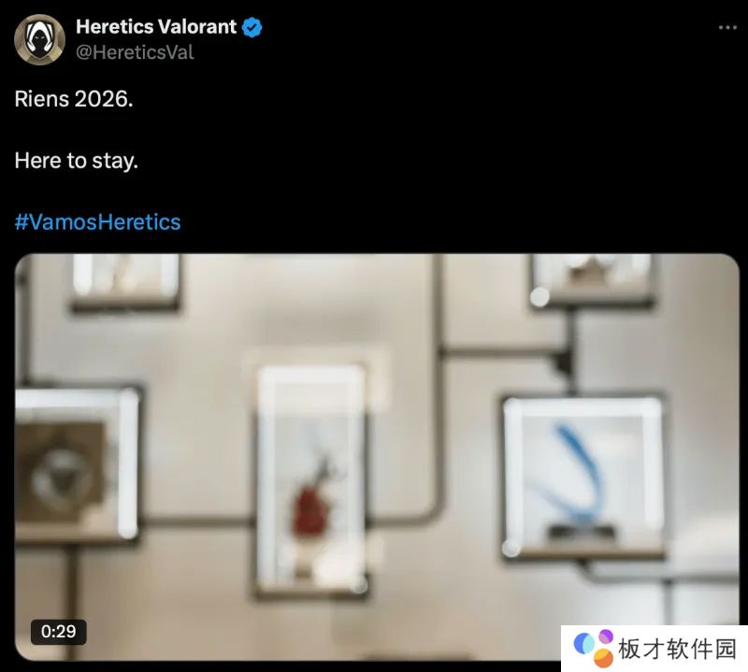Click the white dot at blue case's corner
This screenshot has height=672, width=748.
(x=511, y=548)
